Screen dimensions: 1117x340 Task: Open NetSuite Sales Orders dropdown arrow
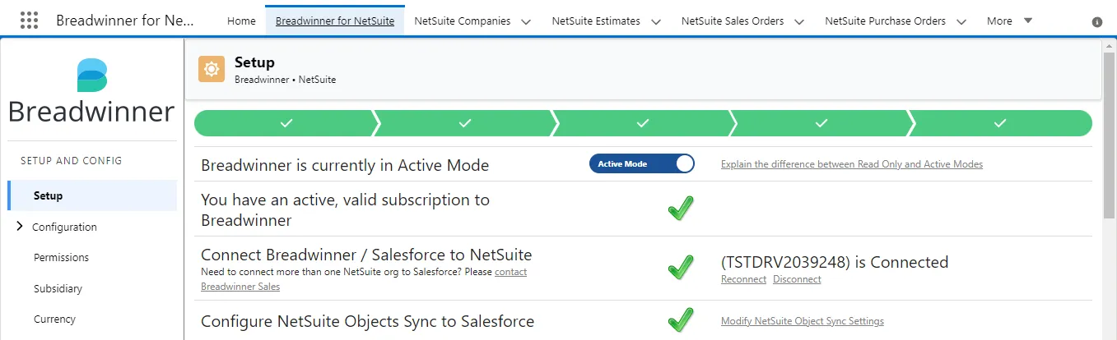799,21
